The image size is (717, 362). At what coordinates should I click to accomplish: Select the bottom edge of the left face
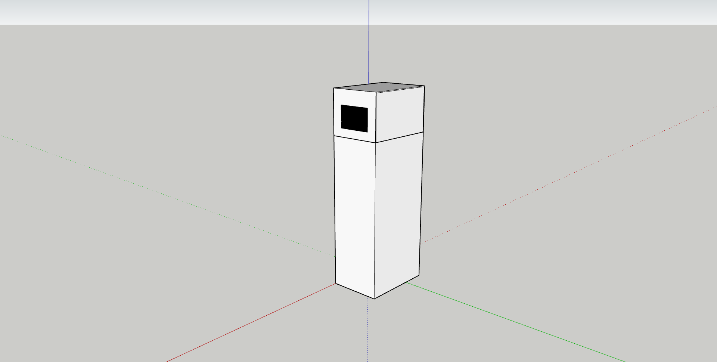(x=355, y=291)
